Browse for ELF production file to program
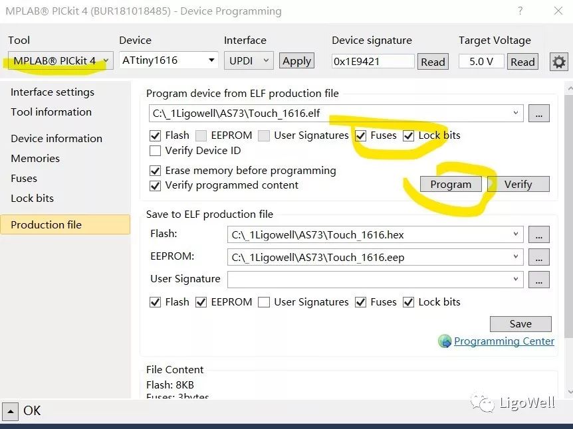The height and width of the screenshot is (429, 573). pos(538,114)
